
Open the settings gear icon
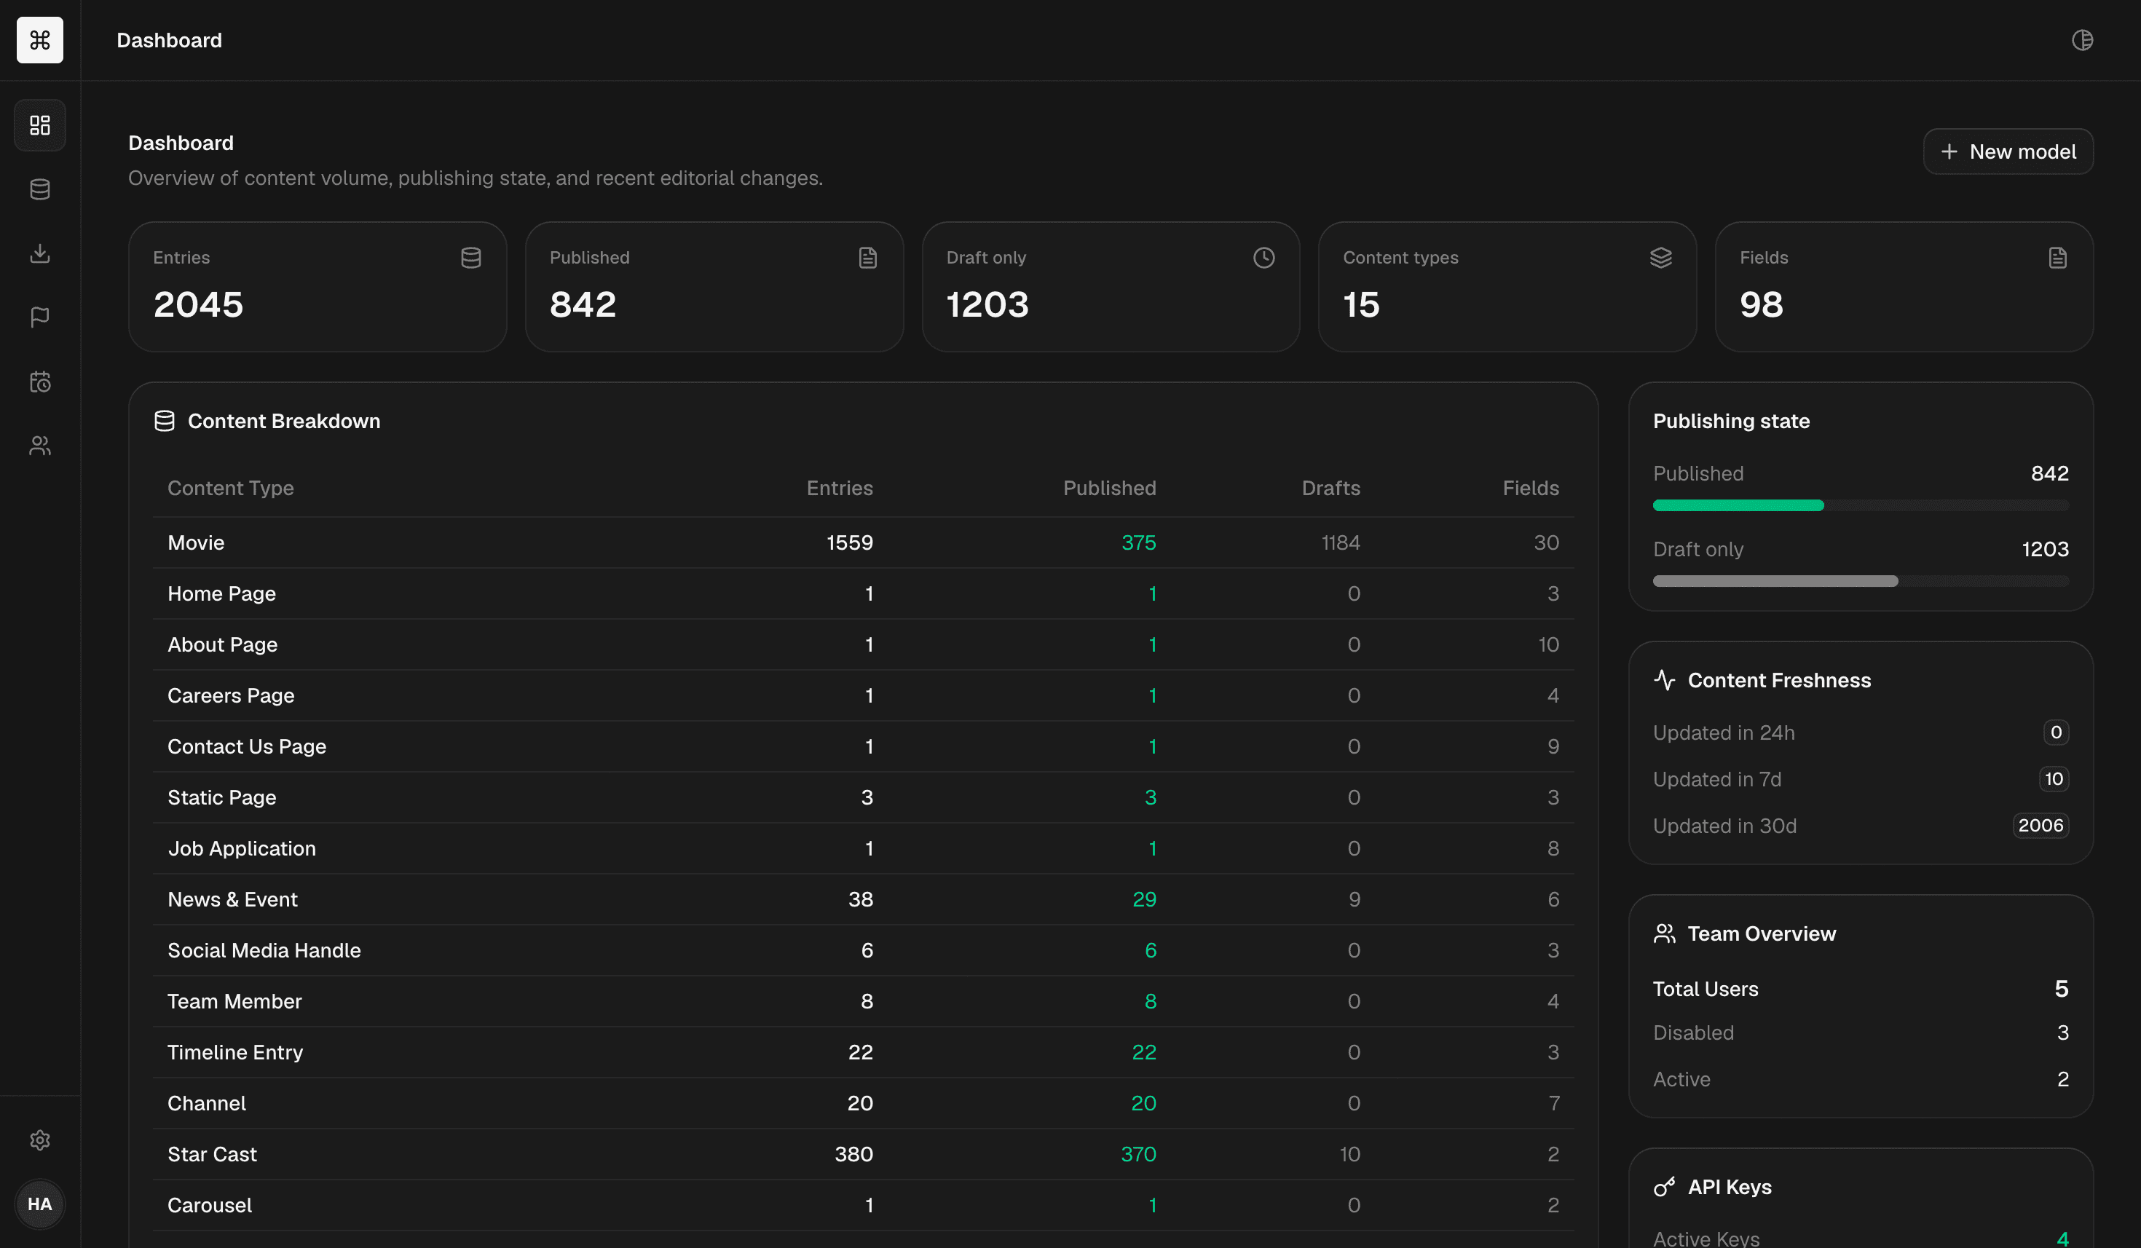pos(40,1140)
